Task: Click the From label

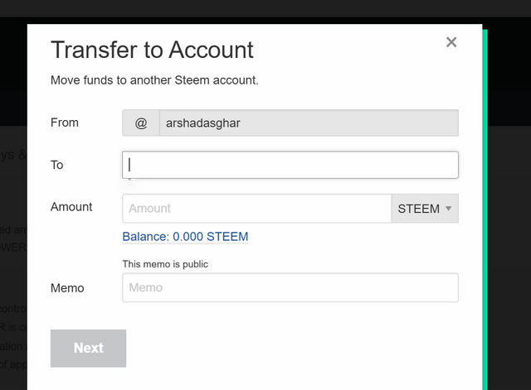Action: [x=65, y=123]
